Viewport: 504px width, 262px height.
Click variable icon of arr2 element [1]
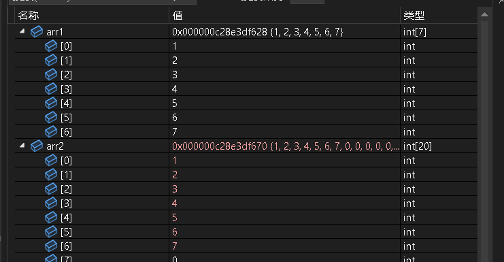tap(51, 175)
